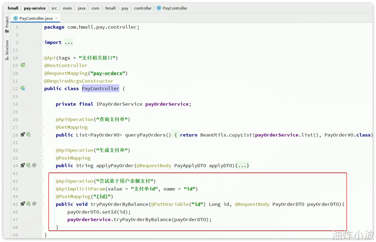The width and height of the screenshot is (376, 242).
Task: Click the @ gutter icon on line 45
Action: tap(34, 204)
